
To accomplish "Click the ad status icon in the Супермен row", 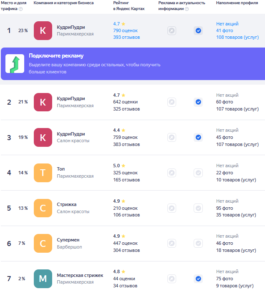I will click(x=172, y=244).
